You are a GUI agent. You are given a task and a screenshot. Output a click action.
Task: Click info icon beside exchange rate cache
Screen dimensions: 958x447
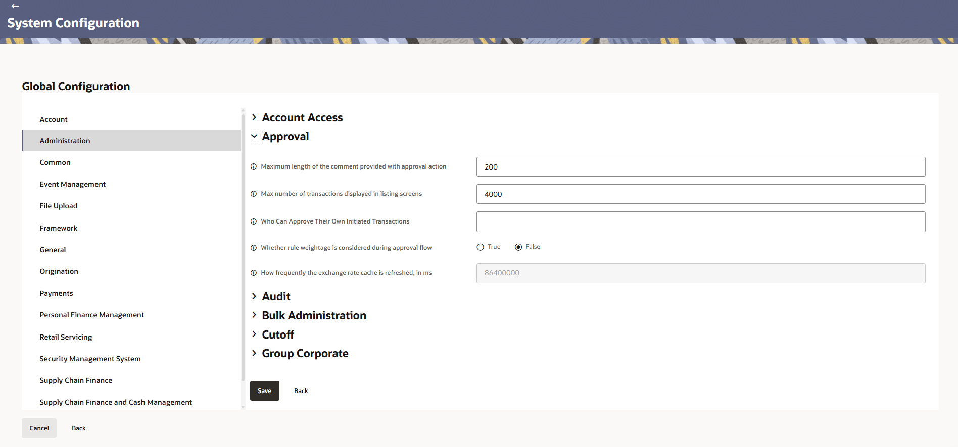[x=254, y=273]
